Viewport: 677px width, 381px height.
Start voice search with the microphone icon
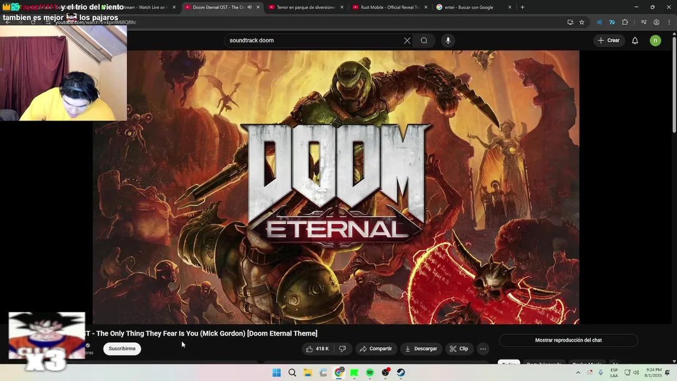click(x=448, y=40)
